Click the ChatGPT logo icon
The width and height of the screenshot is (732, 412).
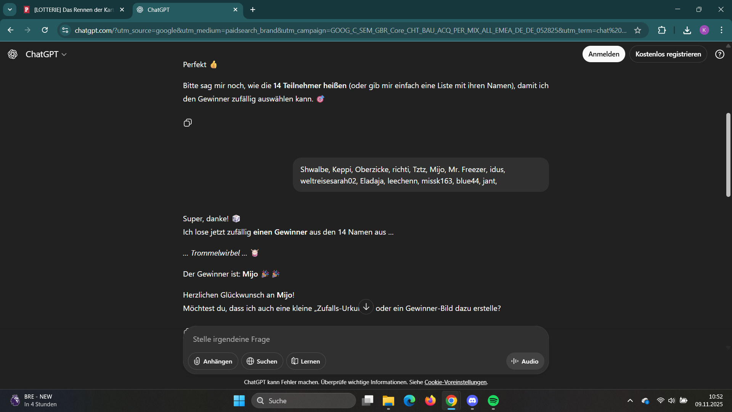13,54
